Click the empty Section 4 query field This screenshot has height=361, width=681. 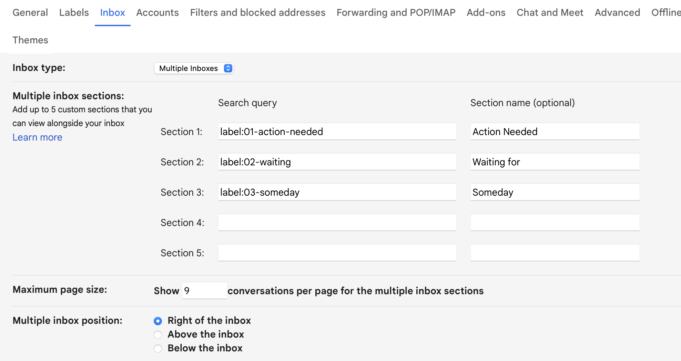coord(337,222)
